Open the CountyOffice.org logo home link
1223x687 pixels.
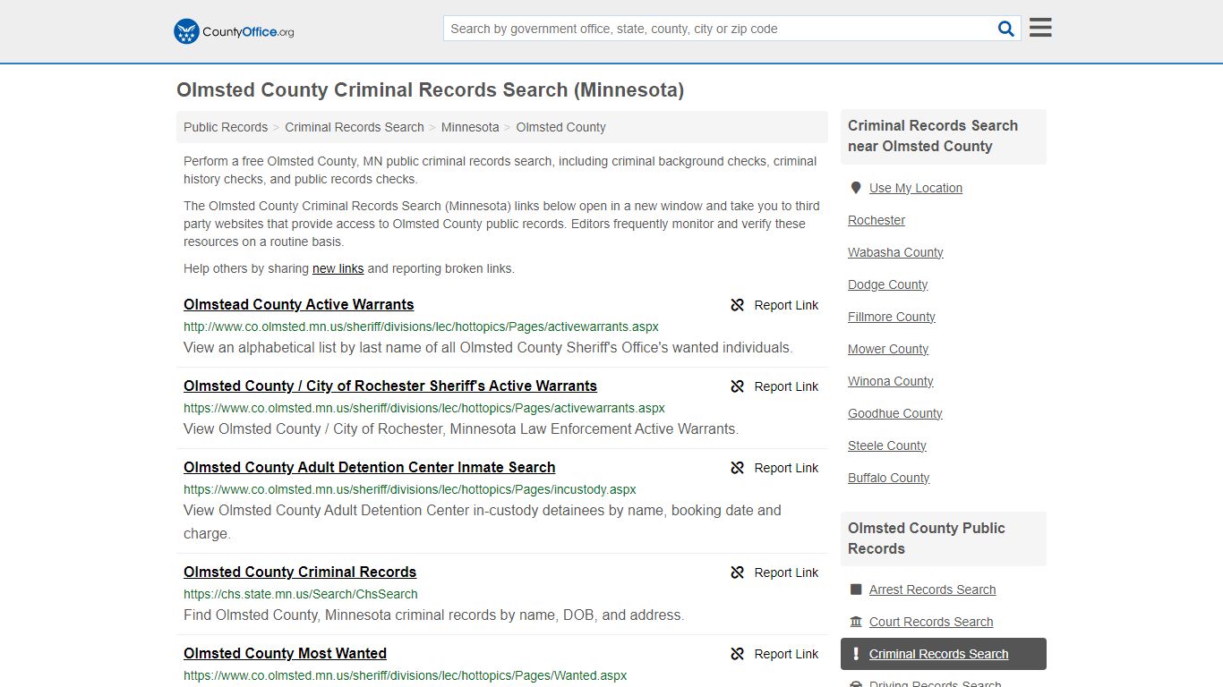coord(234,31)
